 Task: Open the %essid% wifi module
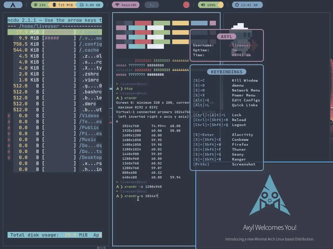(x=126, y=5)
